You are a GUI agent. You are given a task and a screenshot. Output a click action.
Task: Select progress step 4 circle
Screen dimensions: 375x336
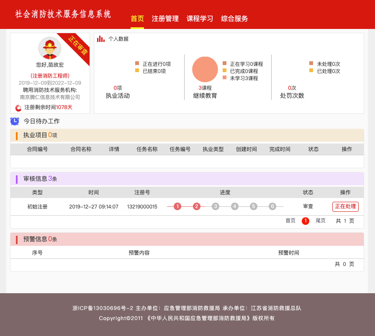pos(235,206)
